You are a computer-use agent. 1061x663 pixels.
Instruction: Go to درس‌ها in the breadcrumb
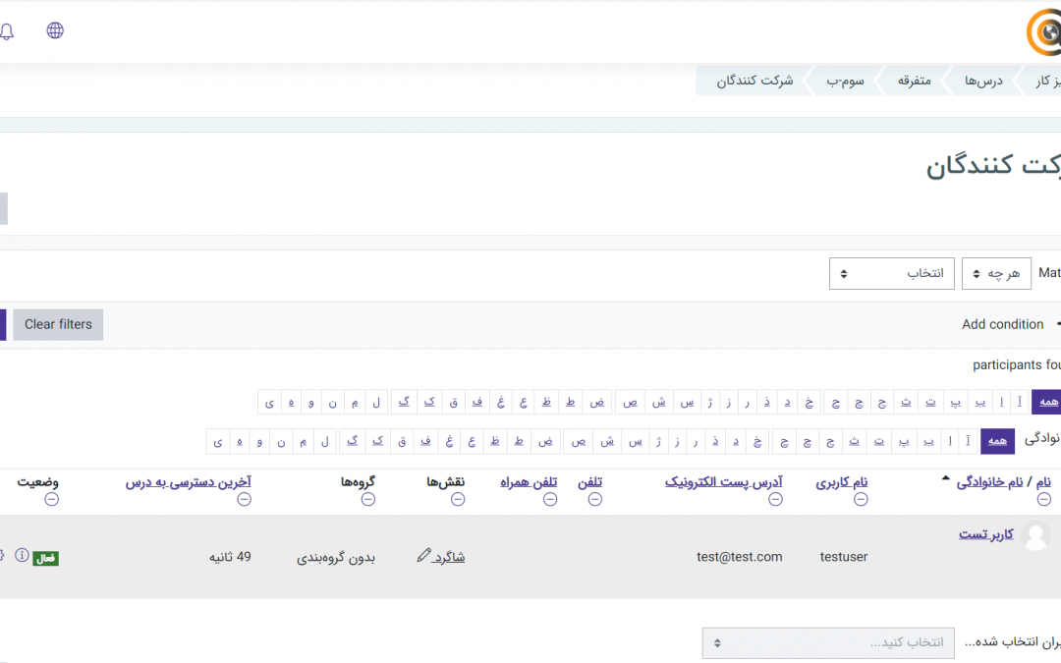click(x=982, y=81)
